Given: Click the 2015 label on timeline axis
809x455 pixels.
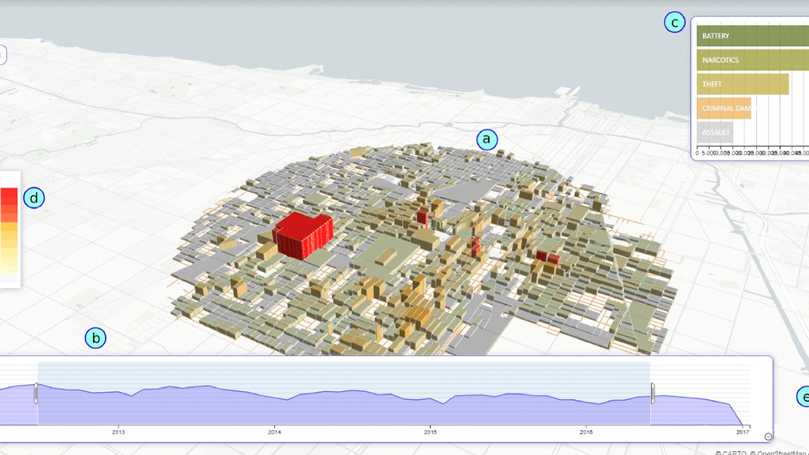Looking at the screenshot, I should 430,432.
